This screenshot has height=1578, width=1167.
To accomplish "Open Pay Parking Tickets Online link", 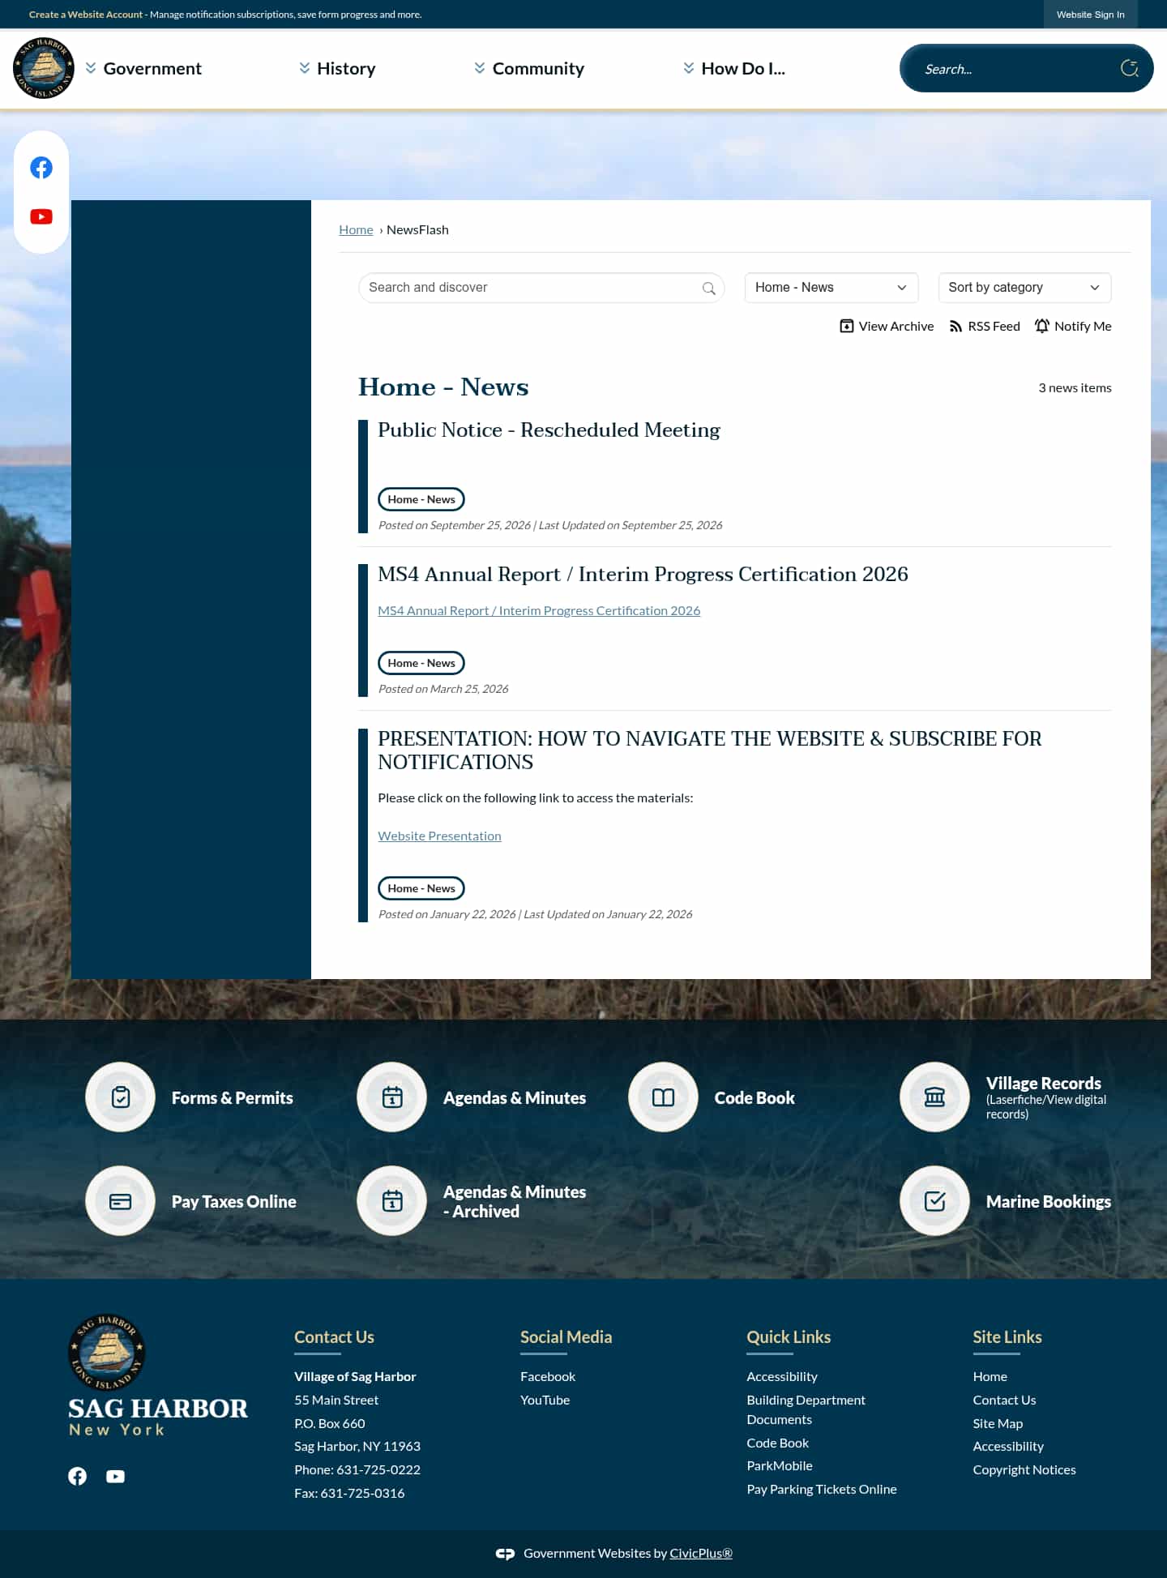I will click(822, 1489).
